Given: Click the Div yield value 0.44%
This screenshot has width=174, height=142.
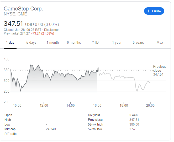Looking at the screenshot, I should pyautogui.click(x=134, y=115).
